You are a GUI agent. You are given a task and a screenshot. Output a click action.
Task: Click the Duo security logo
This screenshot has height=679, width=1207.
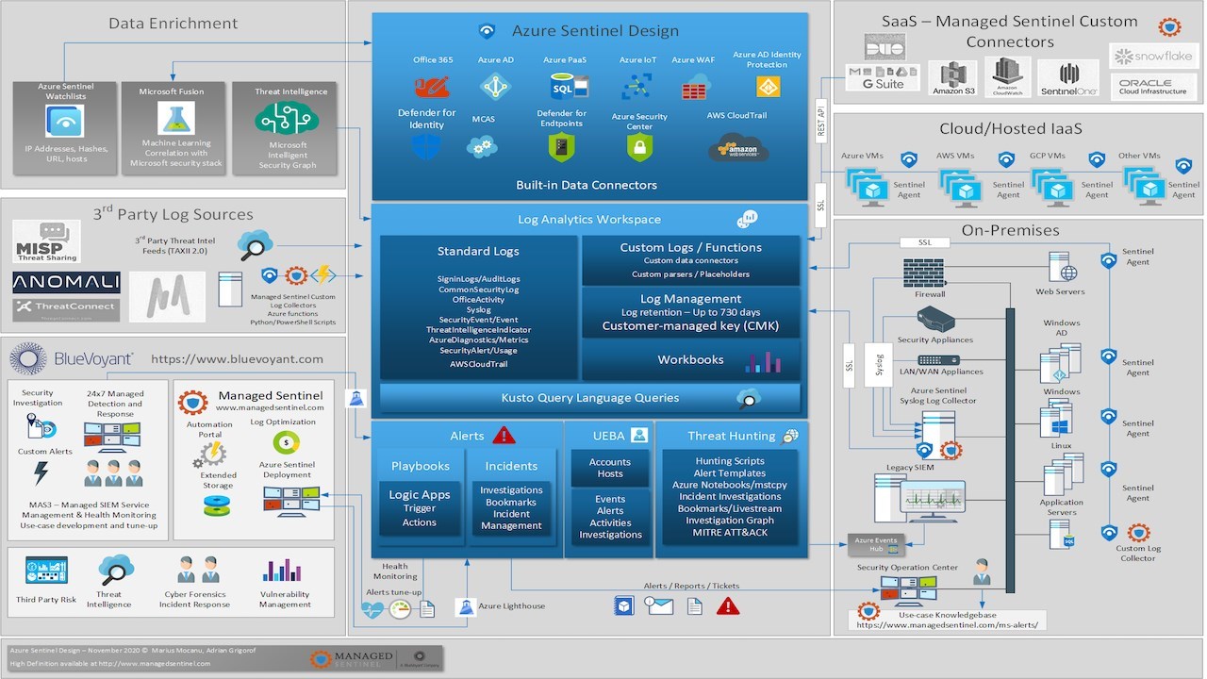click(x=885, y=47)
